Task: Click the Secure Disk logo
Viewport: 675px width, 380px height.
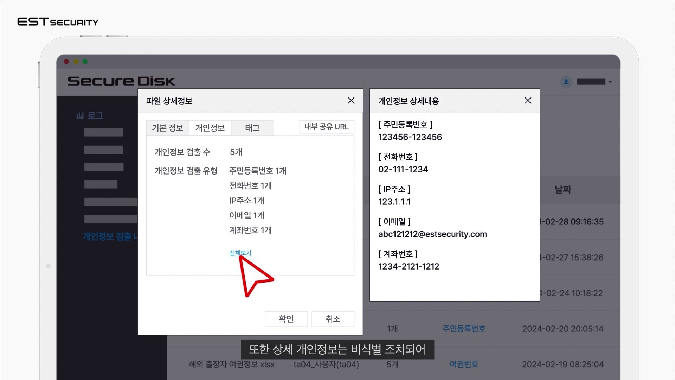Action: click(x=121, y=81)
